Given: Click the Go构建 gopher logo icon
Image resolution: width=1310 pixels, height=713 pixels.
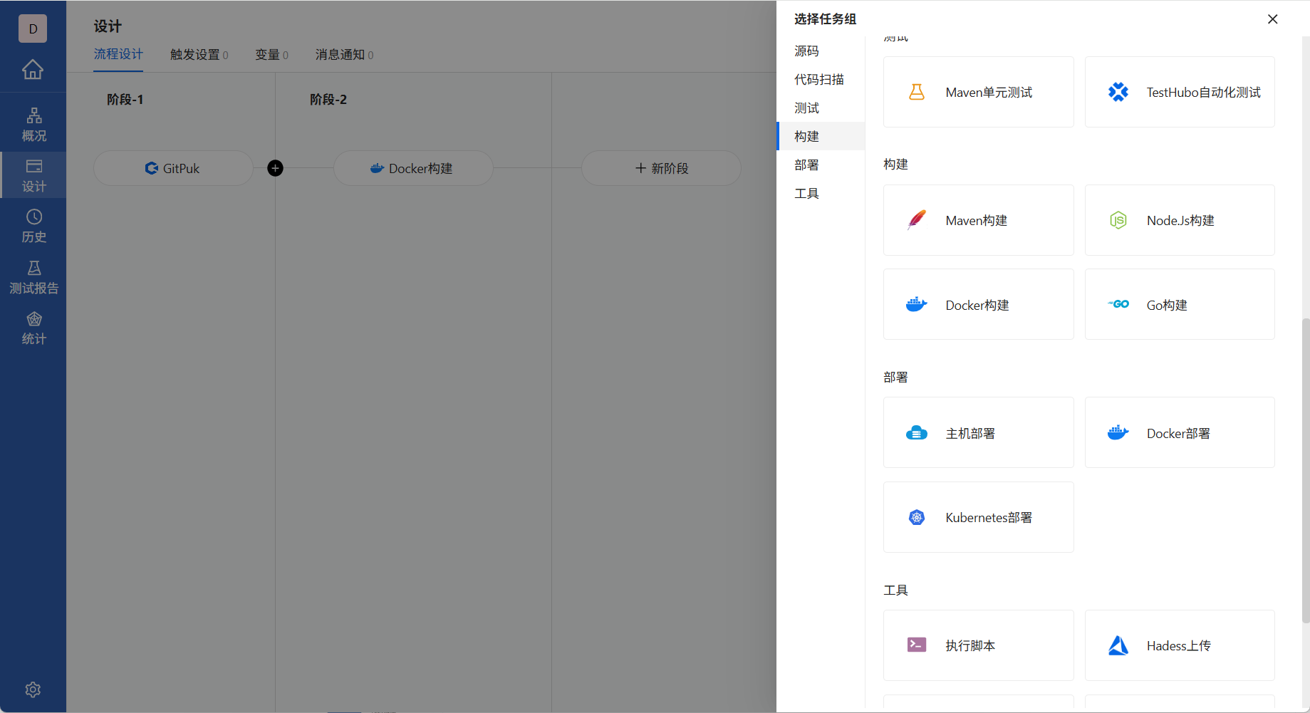Looking at the screenshot, I should (1118, 304).
